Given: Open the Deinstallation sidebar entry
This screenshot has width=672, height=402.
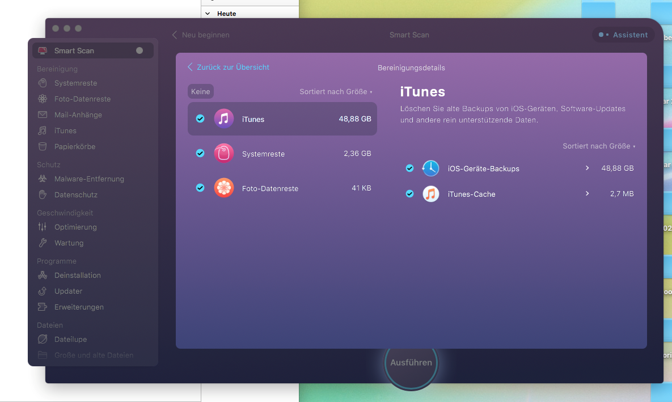Looking at the screenshot, I should (92, 275).
